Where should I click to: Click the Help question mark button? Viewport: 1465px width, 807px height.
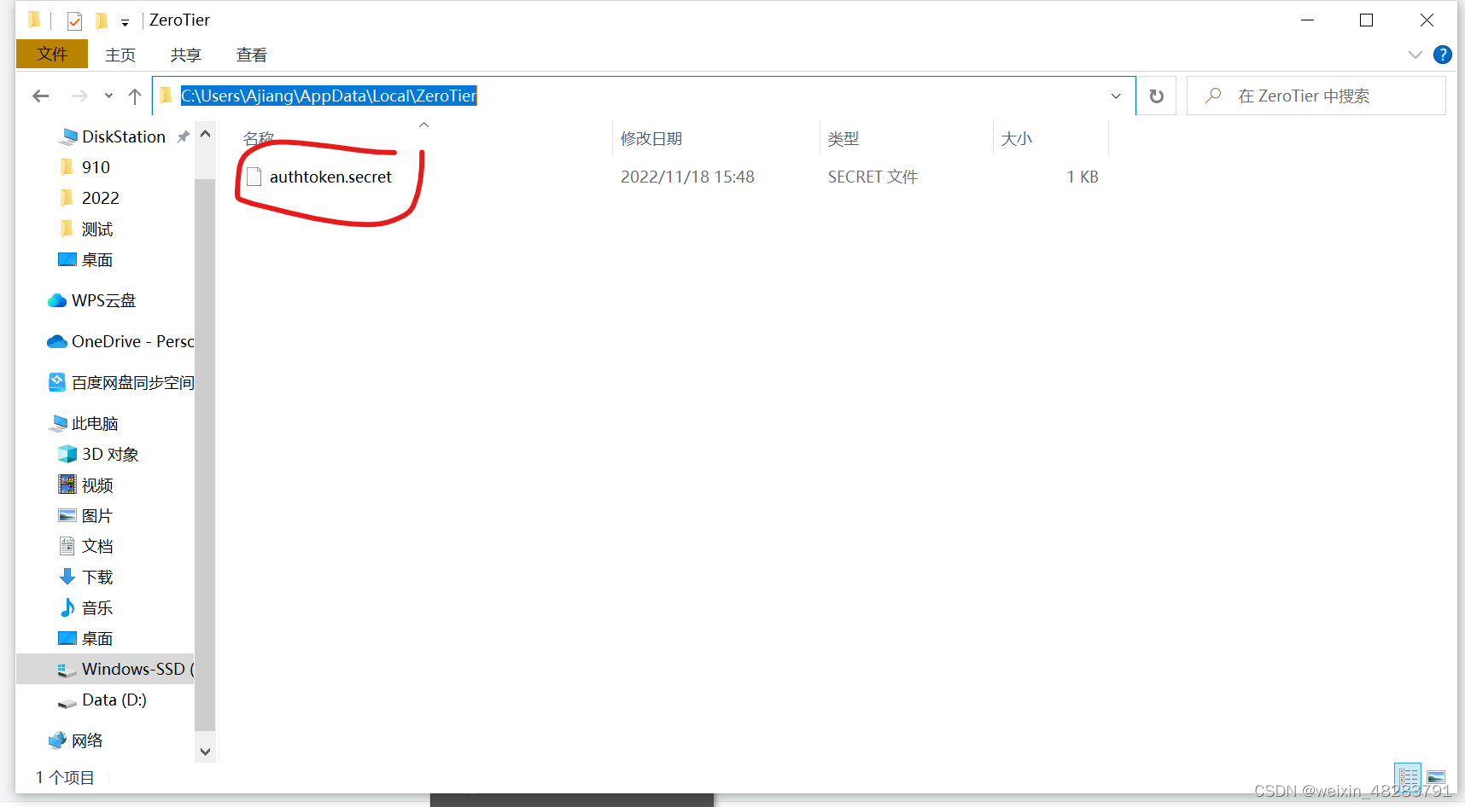[x=1443, y=54]
